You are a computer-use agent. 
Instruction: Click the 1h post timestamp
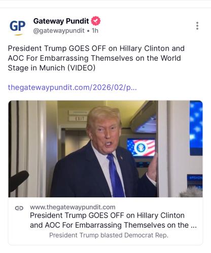pyautogui.click(x=95, y=30)
